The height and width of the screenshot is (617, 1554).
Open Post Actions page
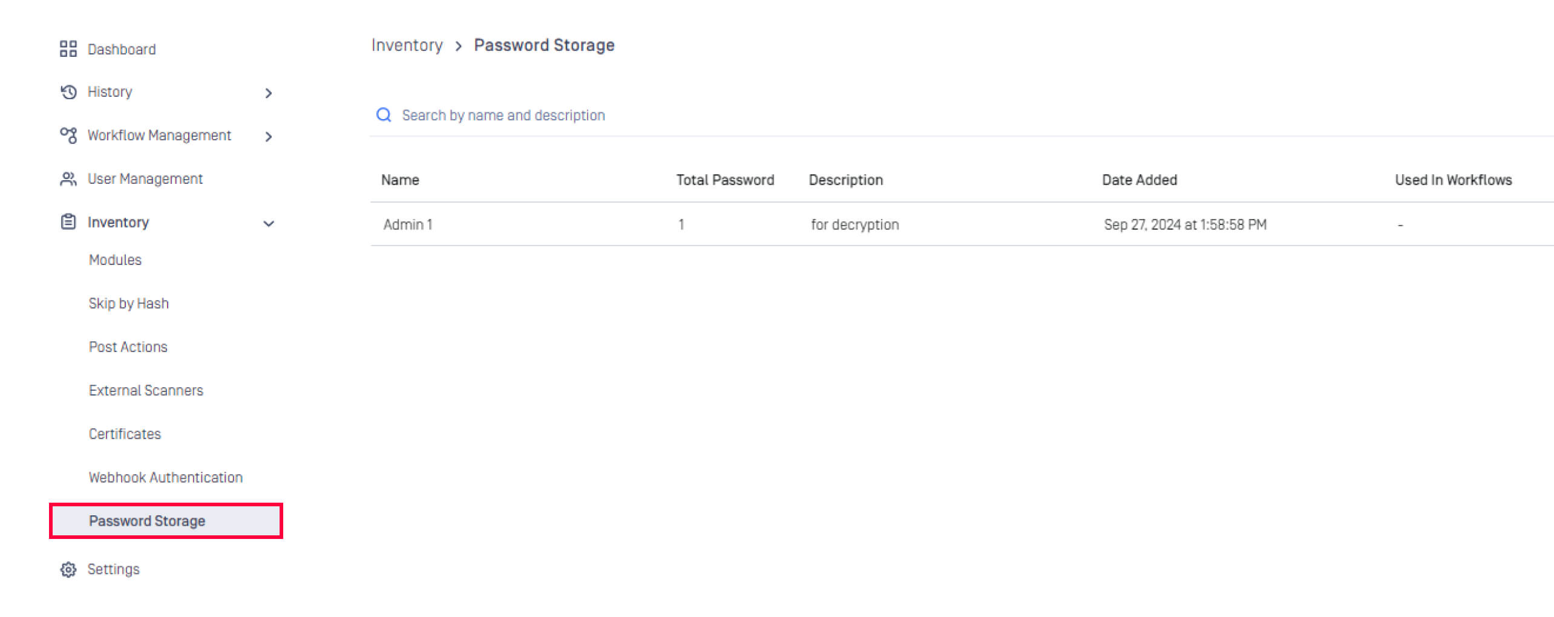click(128, 347)
